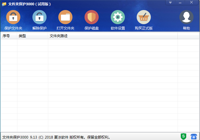Viewport: 200px width, 140px height.
Task: Click the Buy Full Version (购买正式版) basket icon
Action: (144, 17)
